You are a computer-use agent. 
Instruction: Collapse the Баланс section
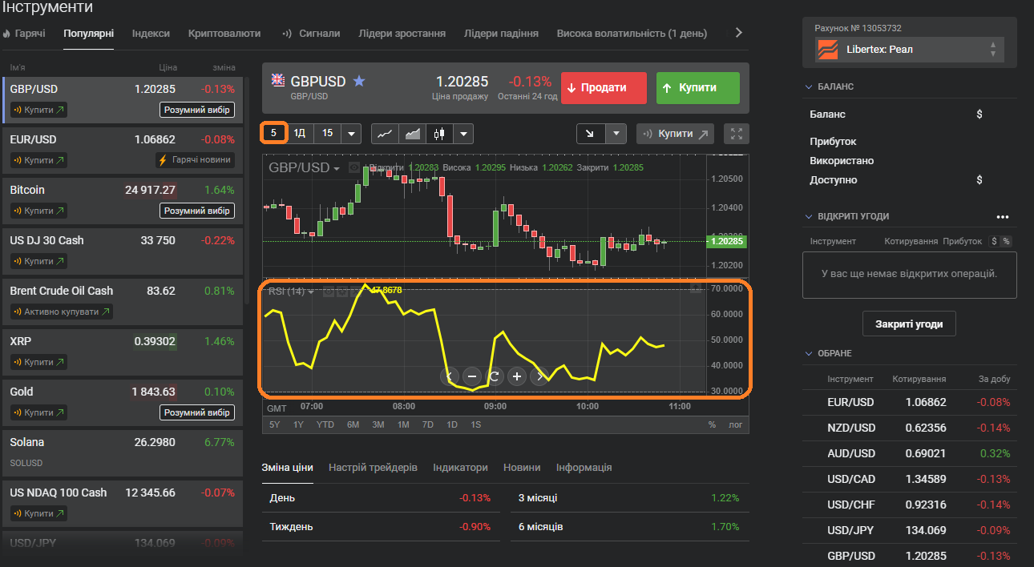pyautogui.click(x=808, y=86)
